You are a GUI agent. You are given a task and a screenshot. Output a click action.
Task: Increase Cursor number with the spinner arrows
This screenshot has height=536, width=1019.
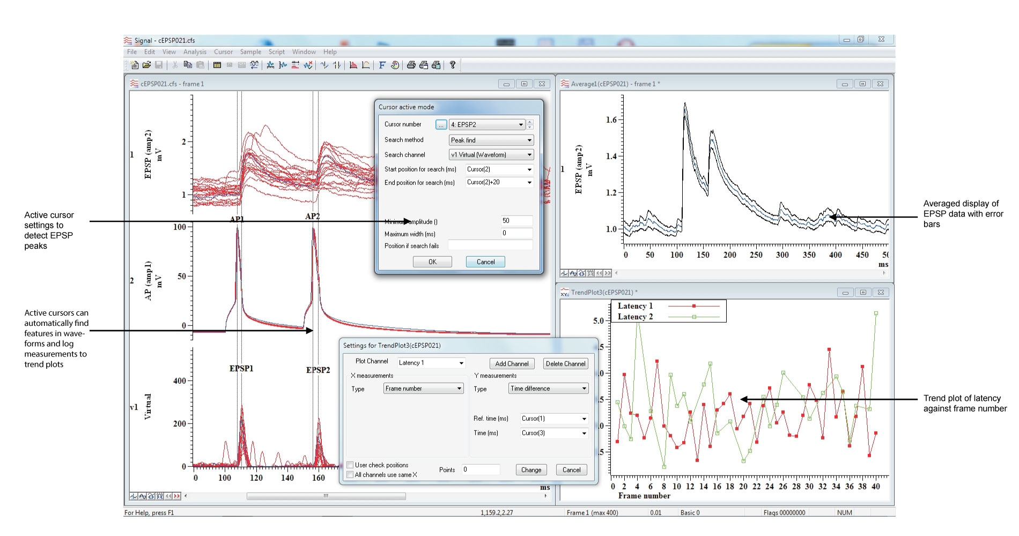point(529,124)
